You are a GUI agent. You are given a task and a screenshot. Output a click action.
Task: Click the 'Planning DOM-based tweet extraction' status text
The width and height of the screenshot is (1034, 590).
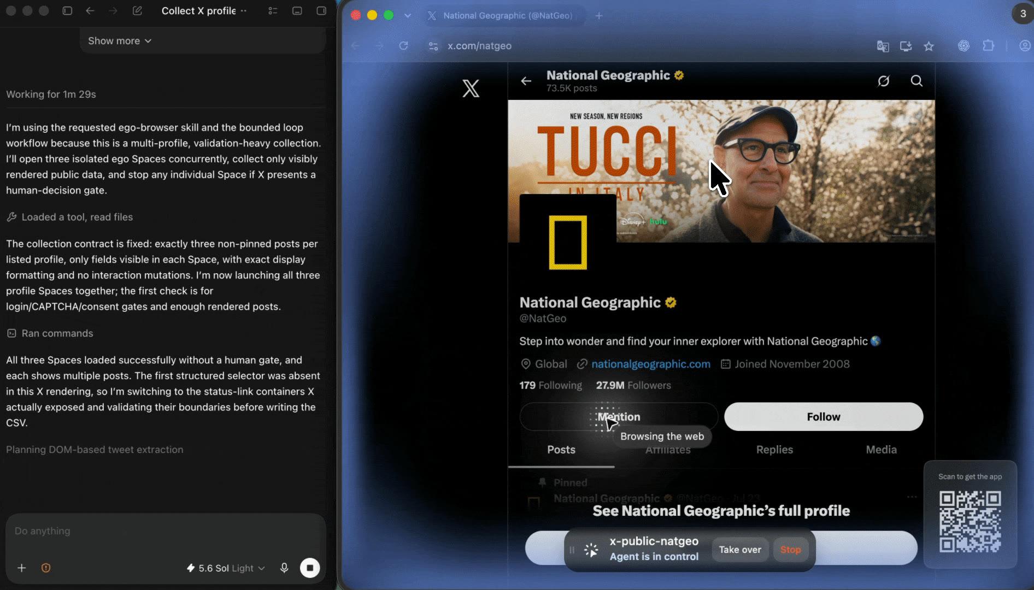pos(95,450)
